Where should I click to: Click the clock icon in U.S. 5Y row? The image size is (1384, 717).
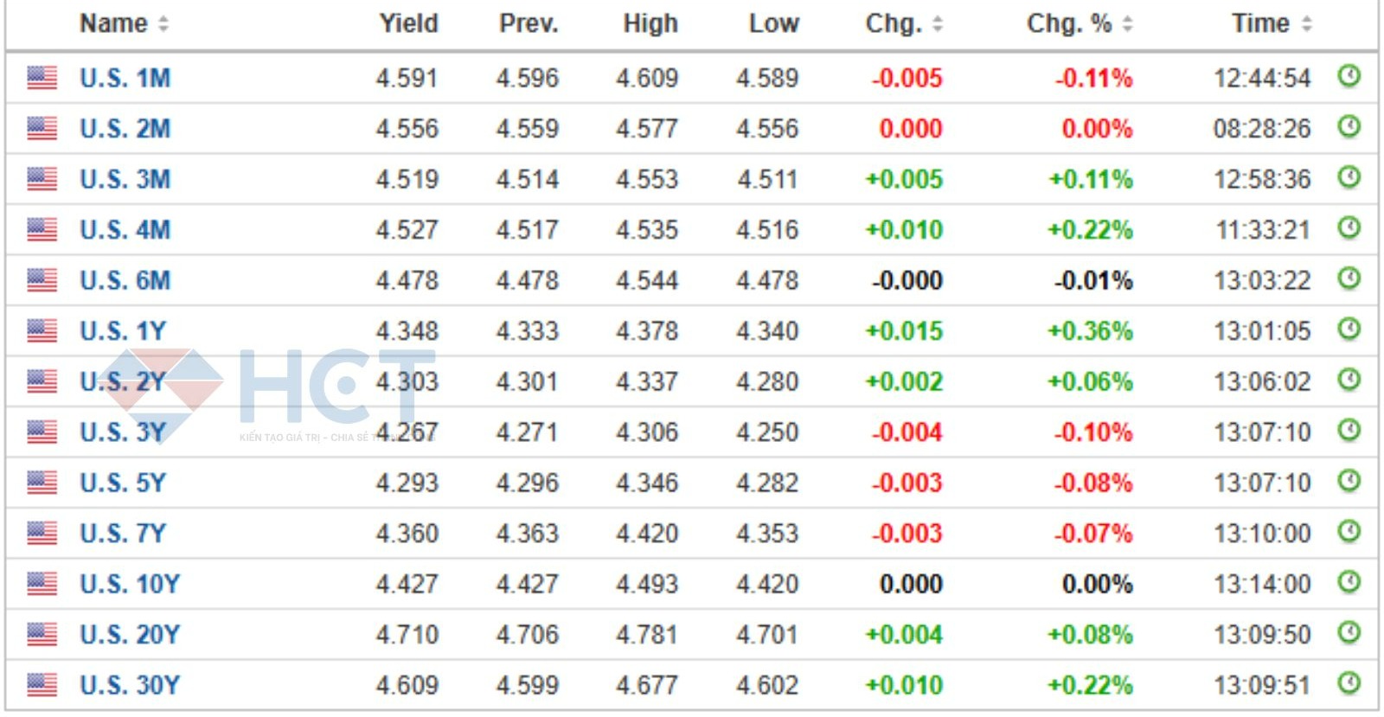coord(1349,481)
